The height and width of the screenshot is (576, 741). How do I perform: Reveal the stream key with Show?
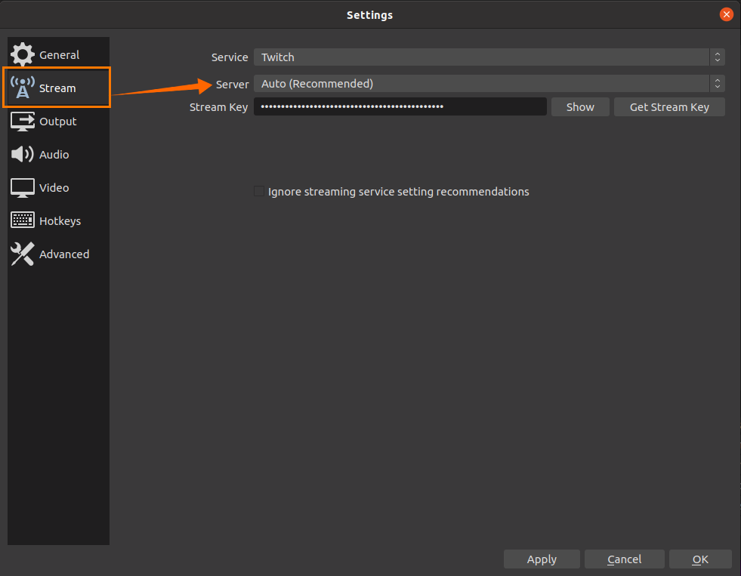[580, 107]
